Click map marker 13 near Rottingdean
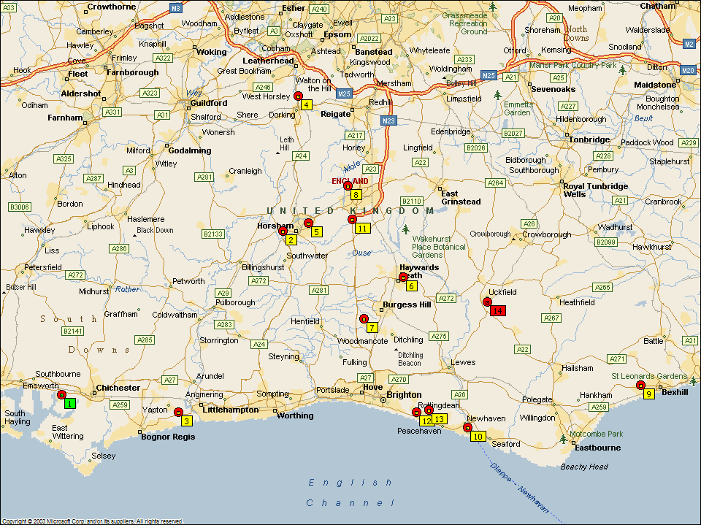This screenshot has height=525, width=701. tap(439, 419)
